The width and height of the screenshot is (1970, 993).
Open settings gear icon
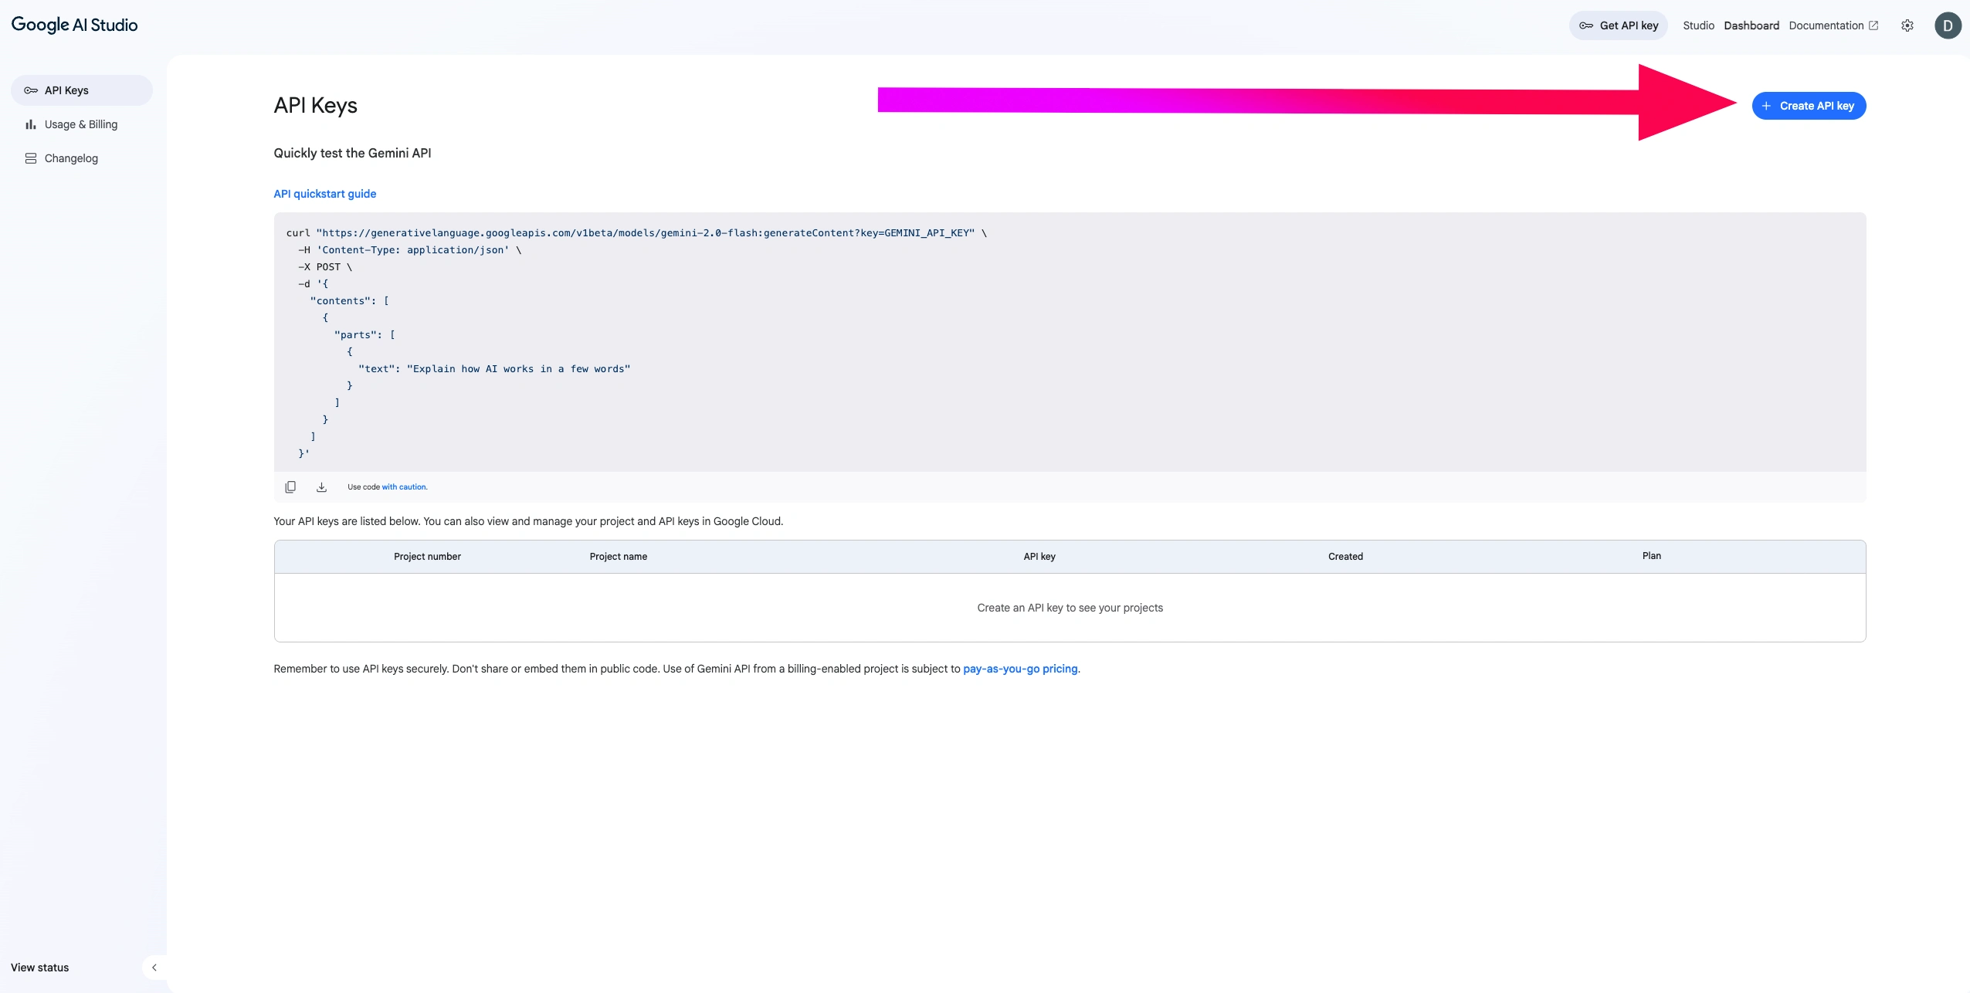(x=1907, y=25)
